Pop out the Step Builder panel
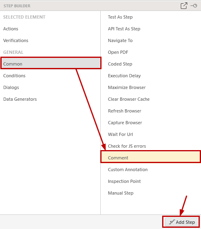 184,6
